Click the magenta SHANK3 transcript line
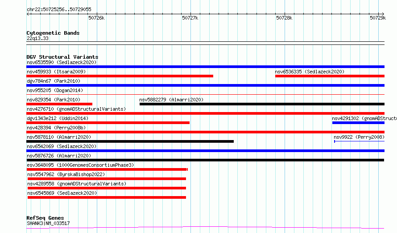The height and width of the screenshot is (233, 397). coord(205,228)
